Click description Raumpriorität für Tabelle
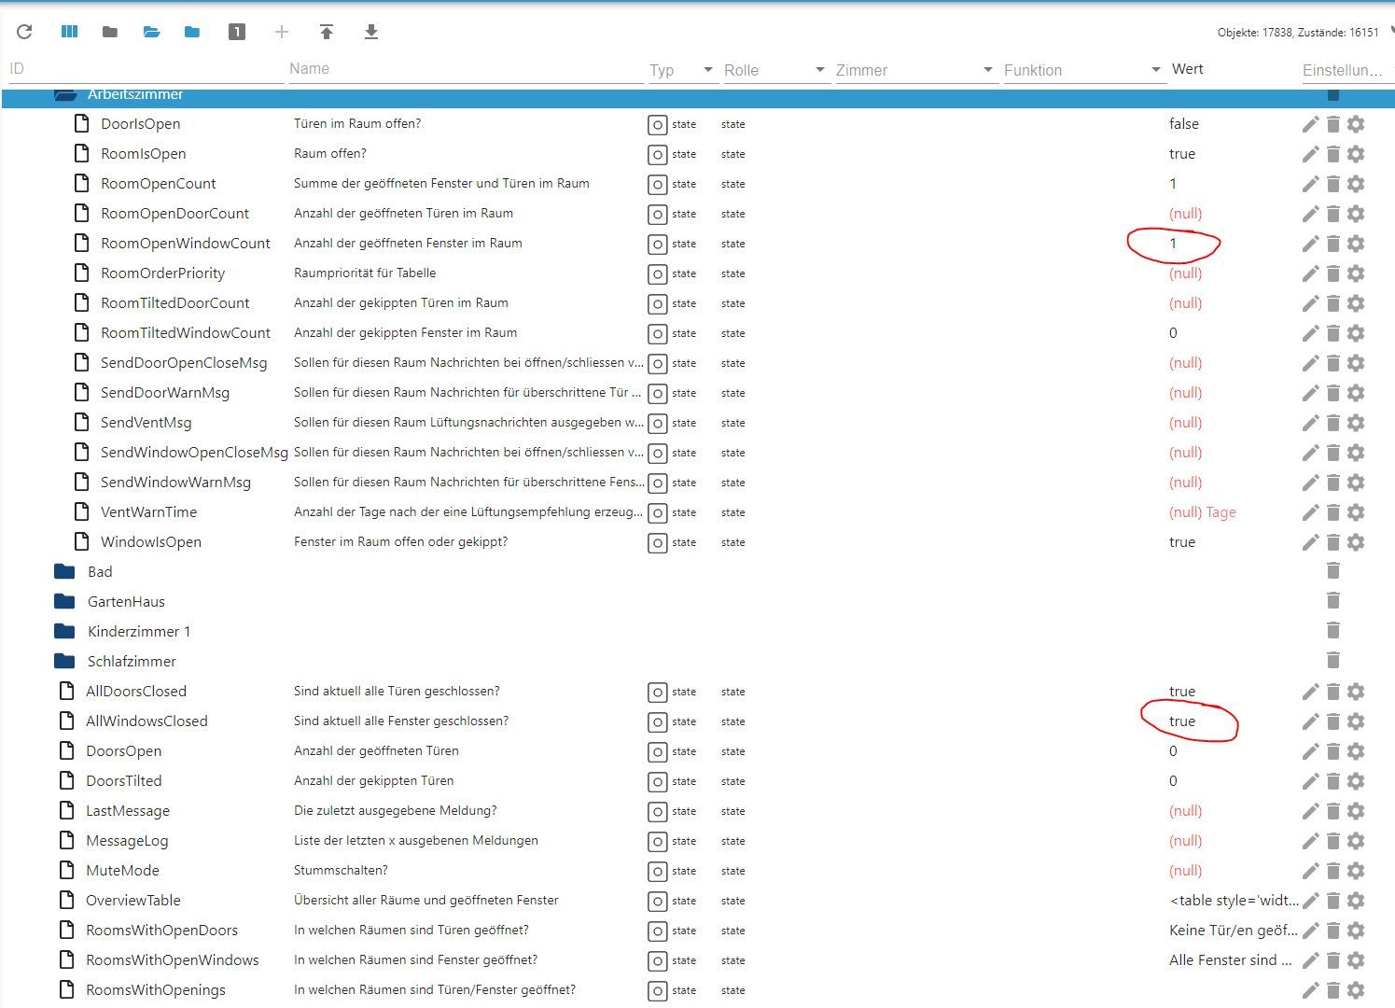This screenshot has height=1008, width=1395. coord(365,273)
